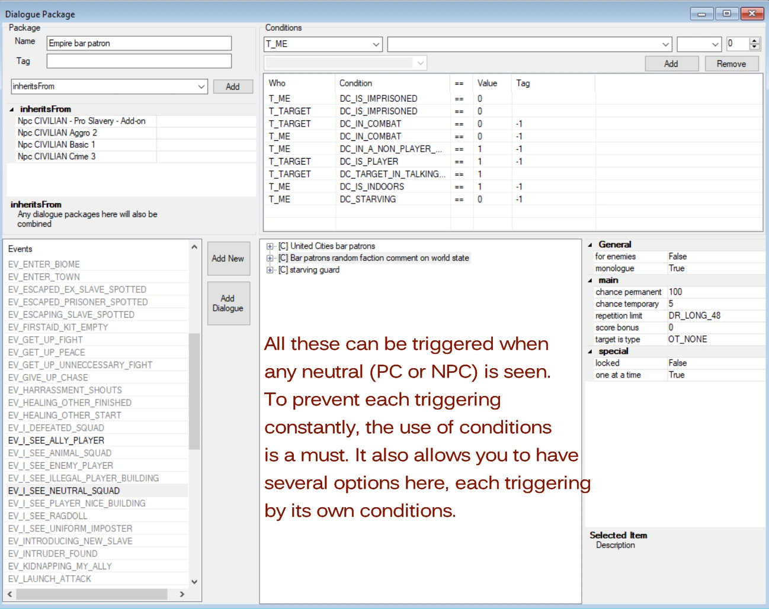
Task: Edit the target is type OT_NONE value
Action: (715, 339)
